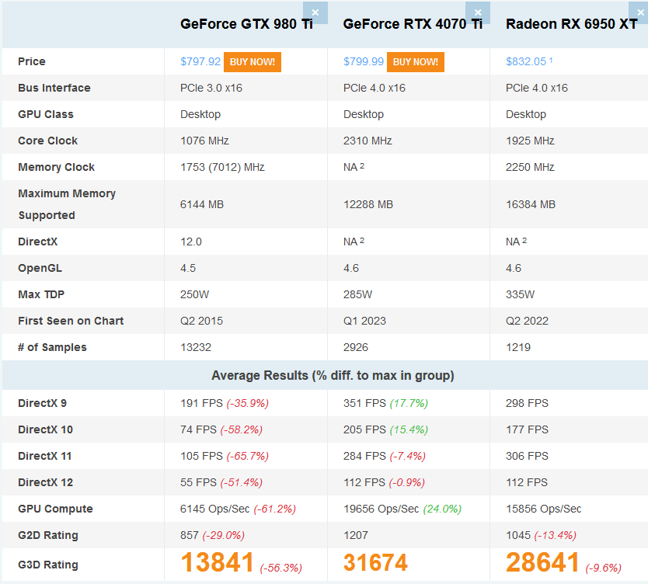
Task: Click the G2D Rating row label
Action: pos(48,535)
